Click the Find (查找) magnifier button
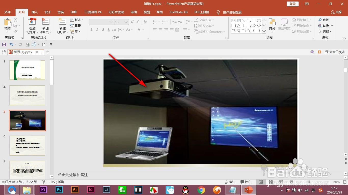This screenshot has width=348, height=195. point(324,20)
